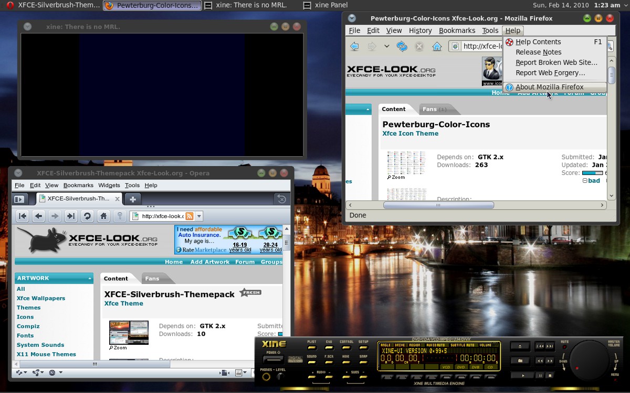Stop playback in the xine panel
Viewport: 630px width, 393px height.
550,375
